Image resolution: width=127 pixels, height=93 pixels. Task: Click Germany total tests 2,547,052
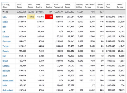(110, 41)
